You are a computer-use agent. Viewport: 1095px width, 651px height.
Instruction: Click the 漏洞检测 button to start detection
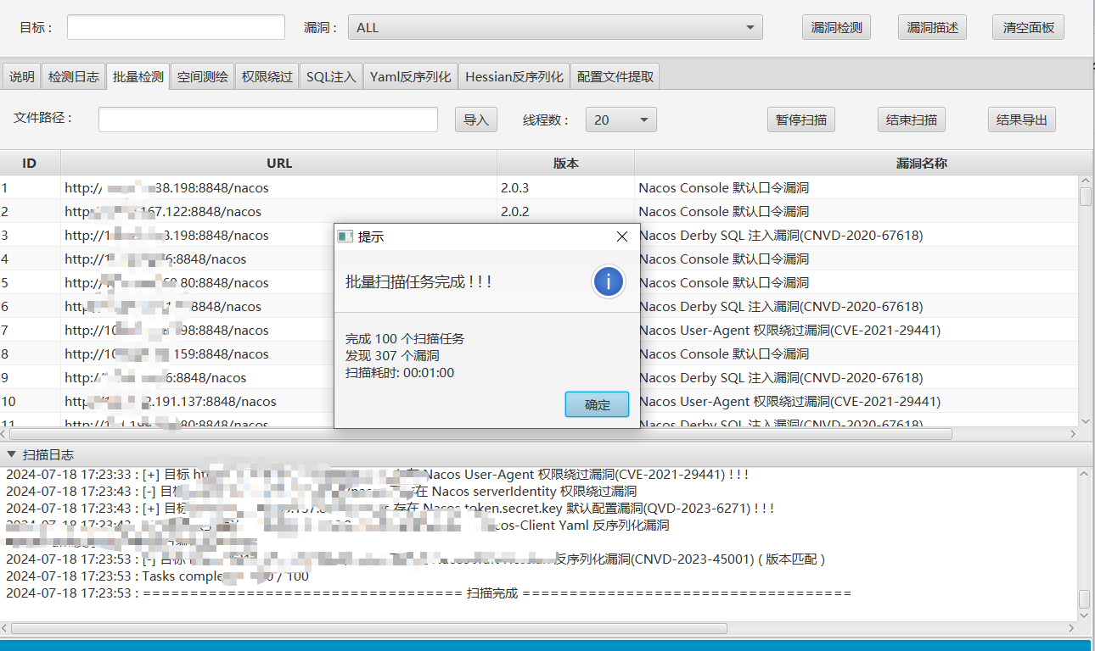[x=835, y=26]
